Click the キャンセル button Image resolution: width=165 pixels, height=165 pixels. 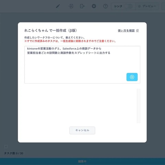82,130
